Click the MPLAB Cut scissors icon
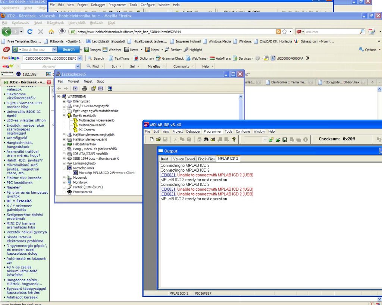Image resolution: width=382 pixels, height=305 pixels. (175, 139)
